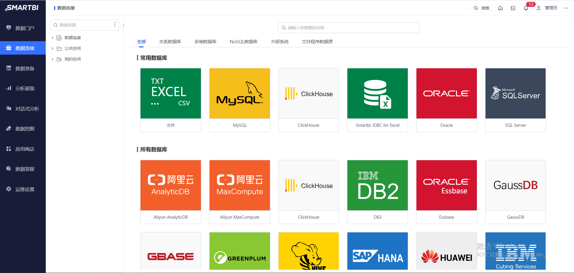Choose the IBM Cubing Services card
The width and height of the screenshot is (574, 273).
516,251
